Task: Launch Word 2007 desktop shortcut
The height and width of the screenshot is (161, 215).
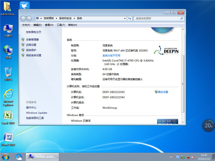Action: click(x=8, y=139)
